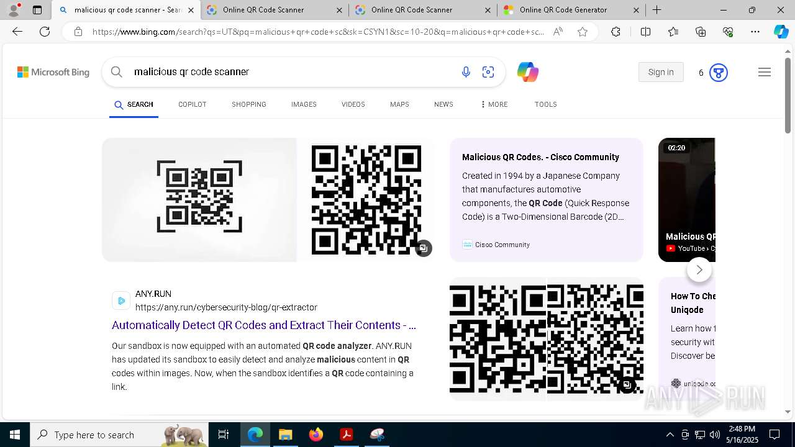795x447 pixels.
Task: Open Microsoft Rewards medal icon
Action: (x=719, y=73)
